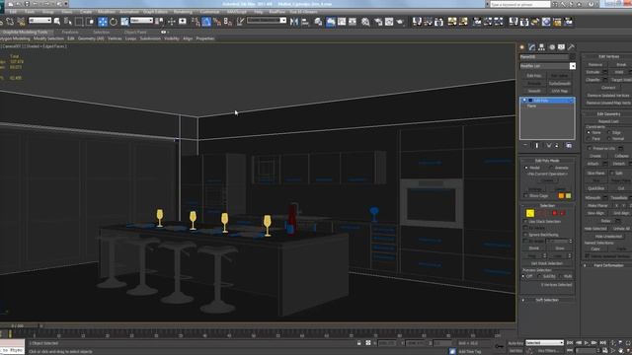Choose the Rectangular Selection Region tool
The image size is (632, 355).
(x=79, y=22)
